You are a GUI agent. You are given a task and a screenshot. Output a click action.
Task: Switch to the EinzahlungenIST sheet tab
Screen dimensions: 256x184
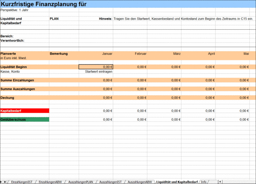(22, 182)
